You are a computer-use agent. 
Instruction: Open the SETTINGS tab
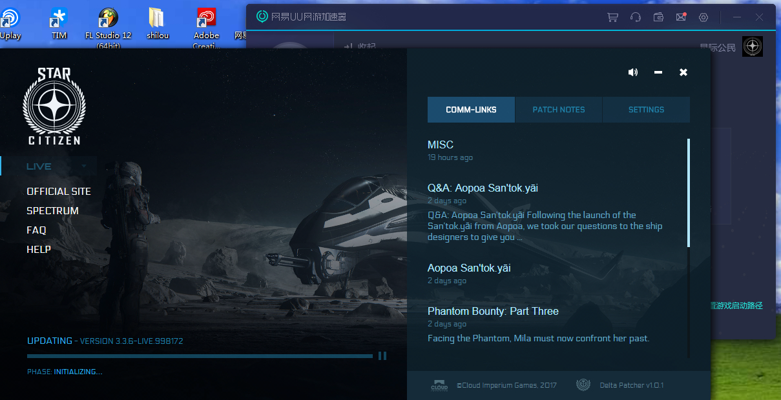coord(646,110)
